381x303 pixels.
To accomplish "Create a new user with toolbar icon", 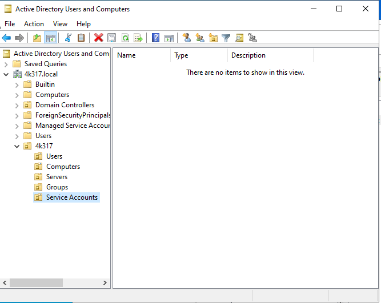I will tap(186, 38).
